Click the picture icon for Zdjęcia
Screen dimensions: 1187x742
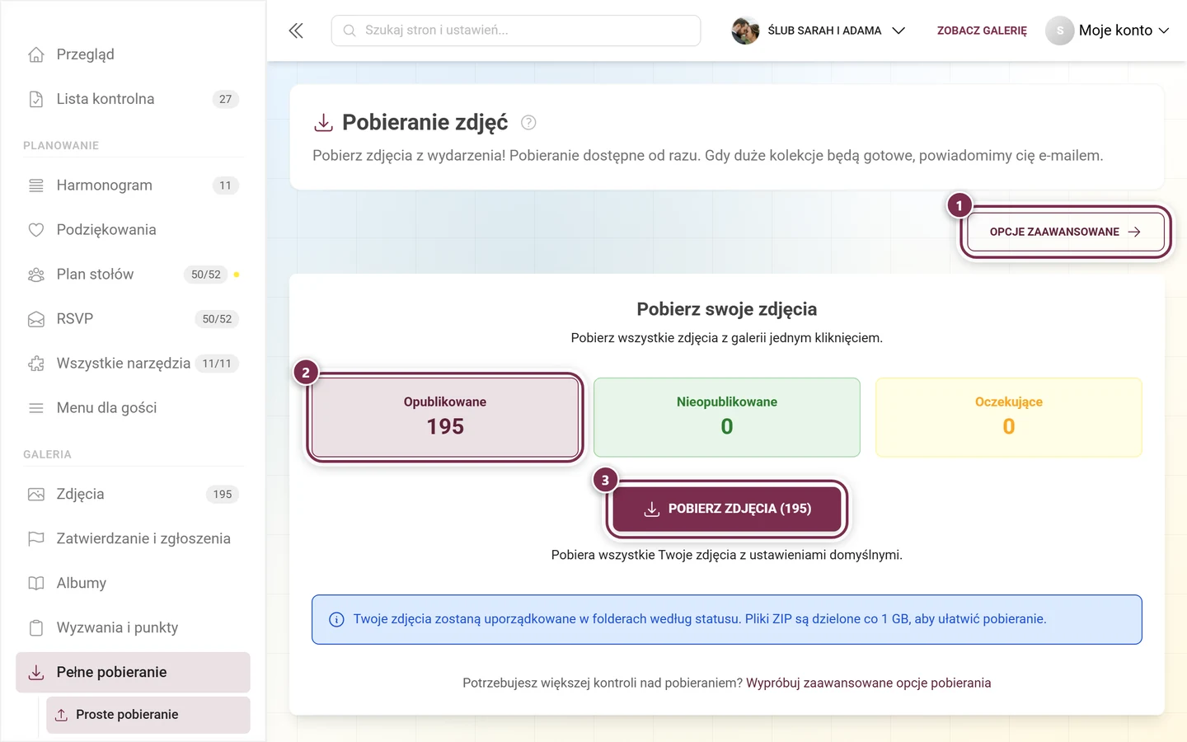36,495
